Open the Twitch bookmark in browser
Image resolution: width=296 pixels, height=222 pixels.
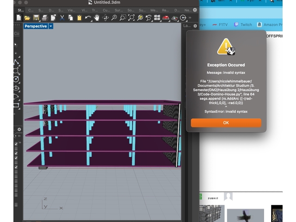pyautogui.click(x=243, y=25)
